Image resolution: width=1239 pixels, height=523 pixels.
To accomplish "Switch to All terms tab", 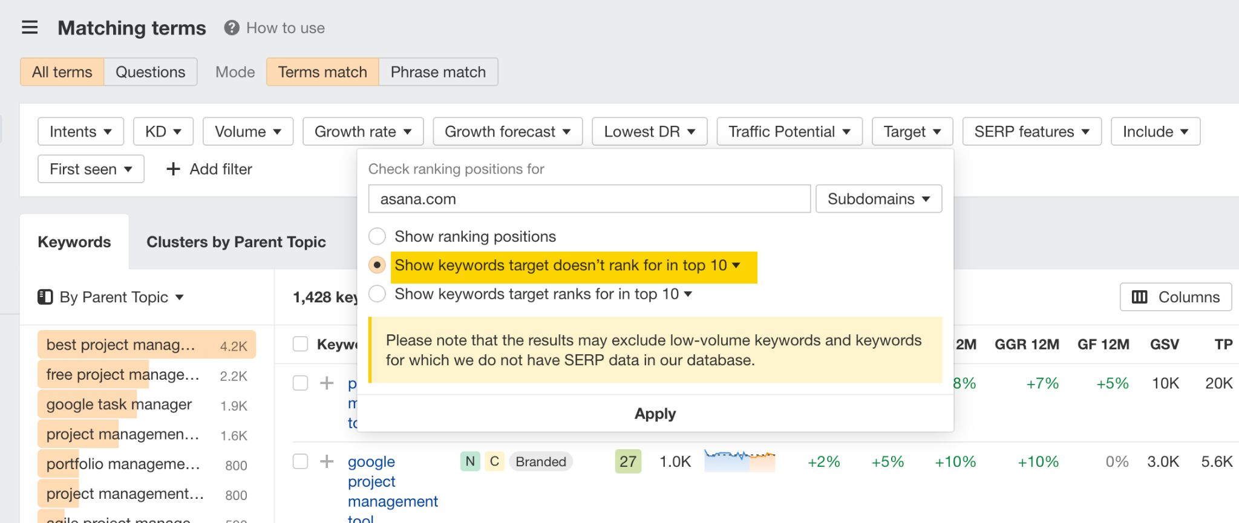I will [x=62, y=72].
